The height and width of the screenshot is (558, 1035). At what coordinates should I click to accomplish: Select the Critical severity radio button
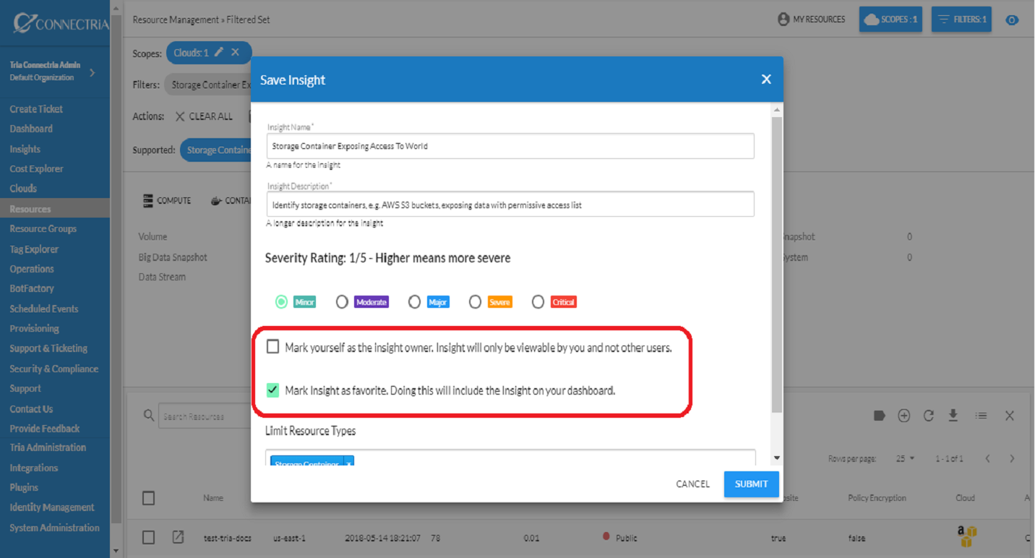(x=538, y=302)
